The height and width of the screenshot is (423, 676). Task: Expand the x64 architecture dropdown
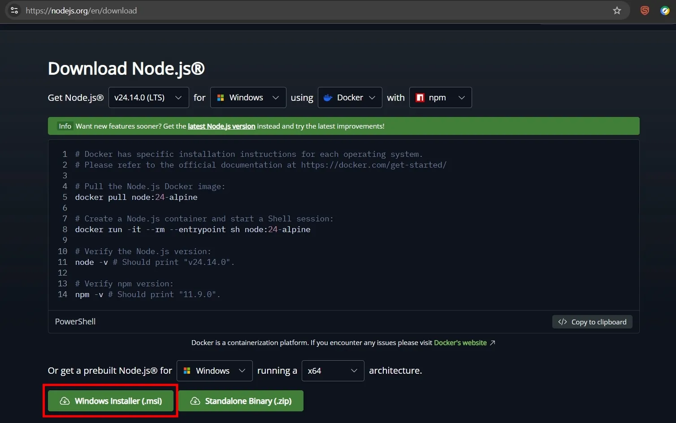tap(333, 371)
